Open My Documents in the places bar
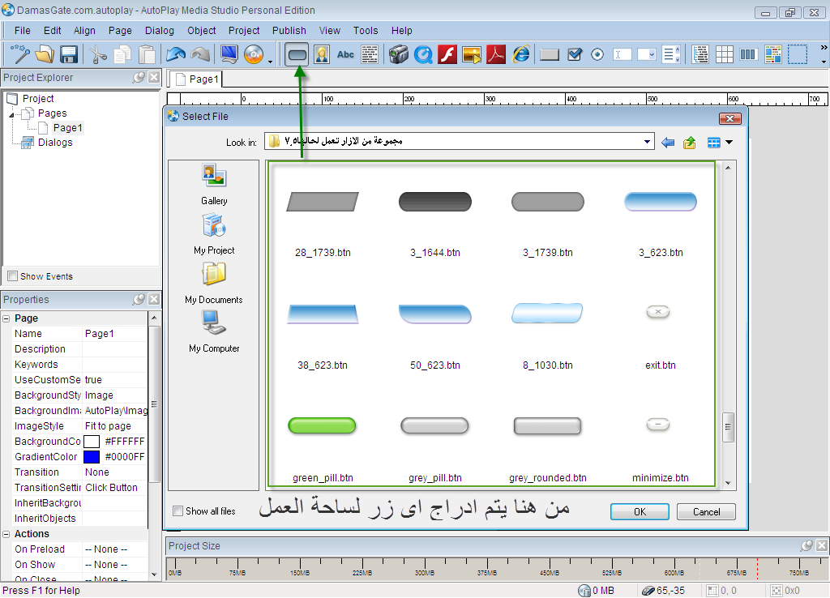Image resolution: width=830 pixels, height=598 pixels. [x=214, y=284]
